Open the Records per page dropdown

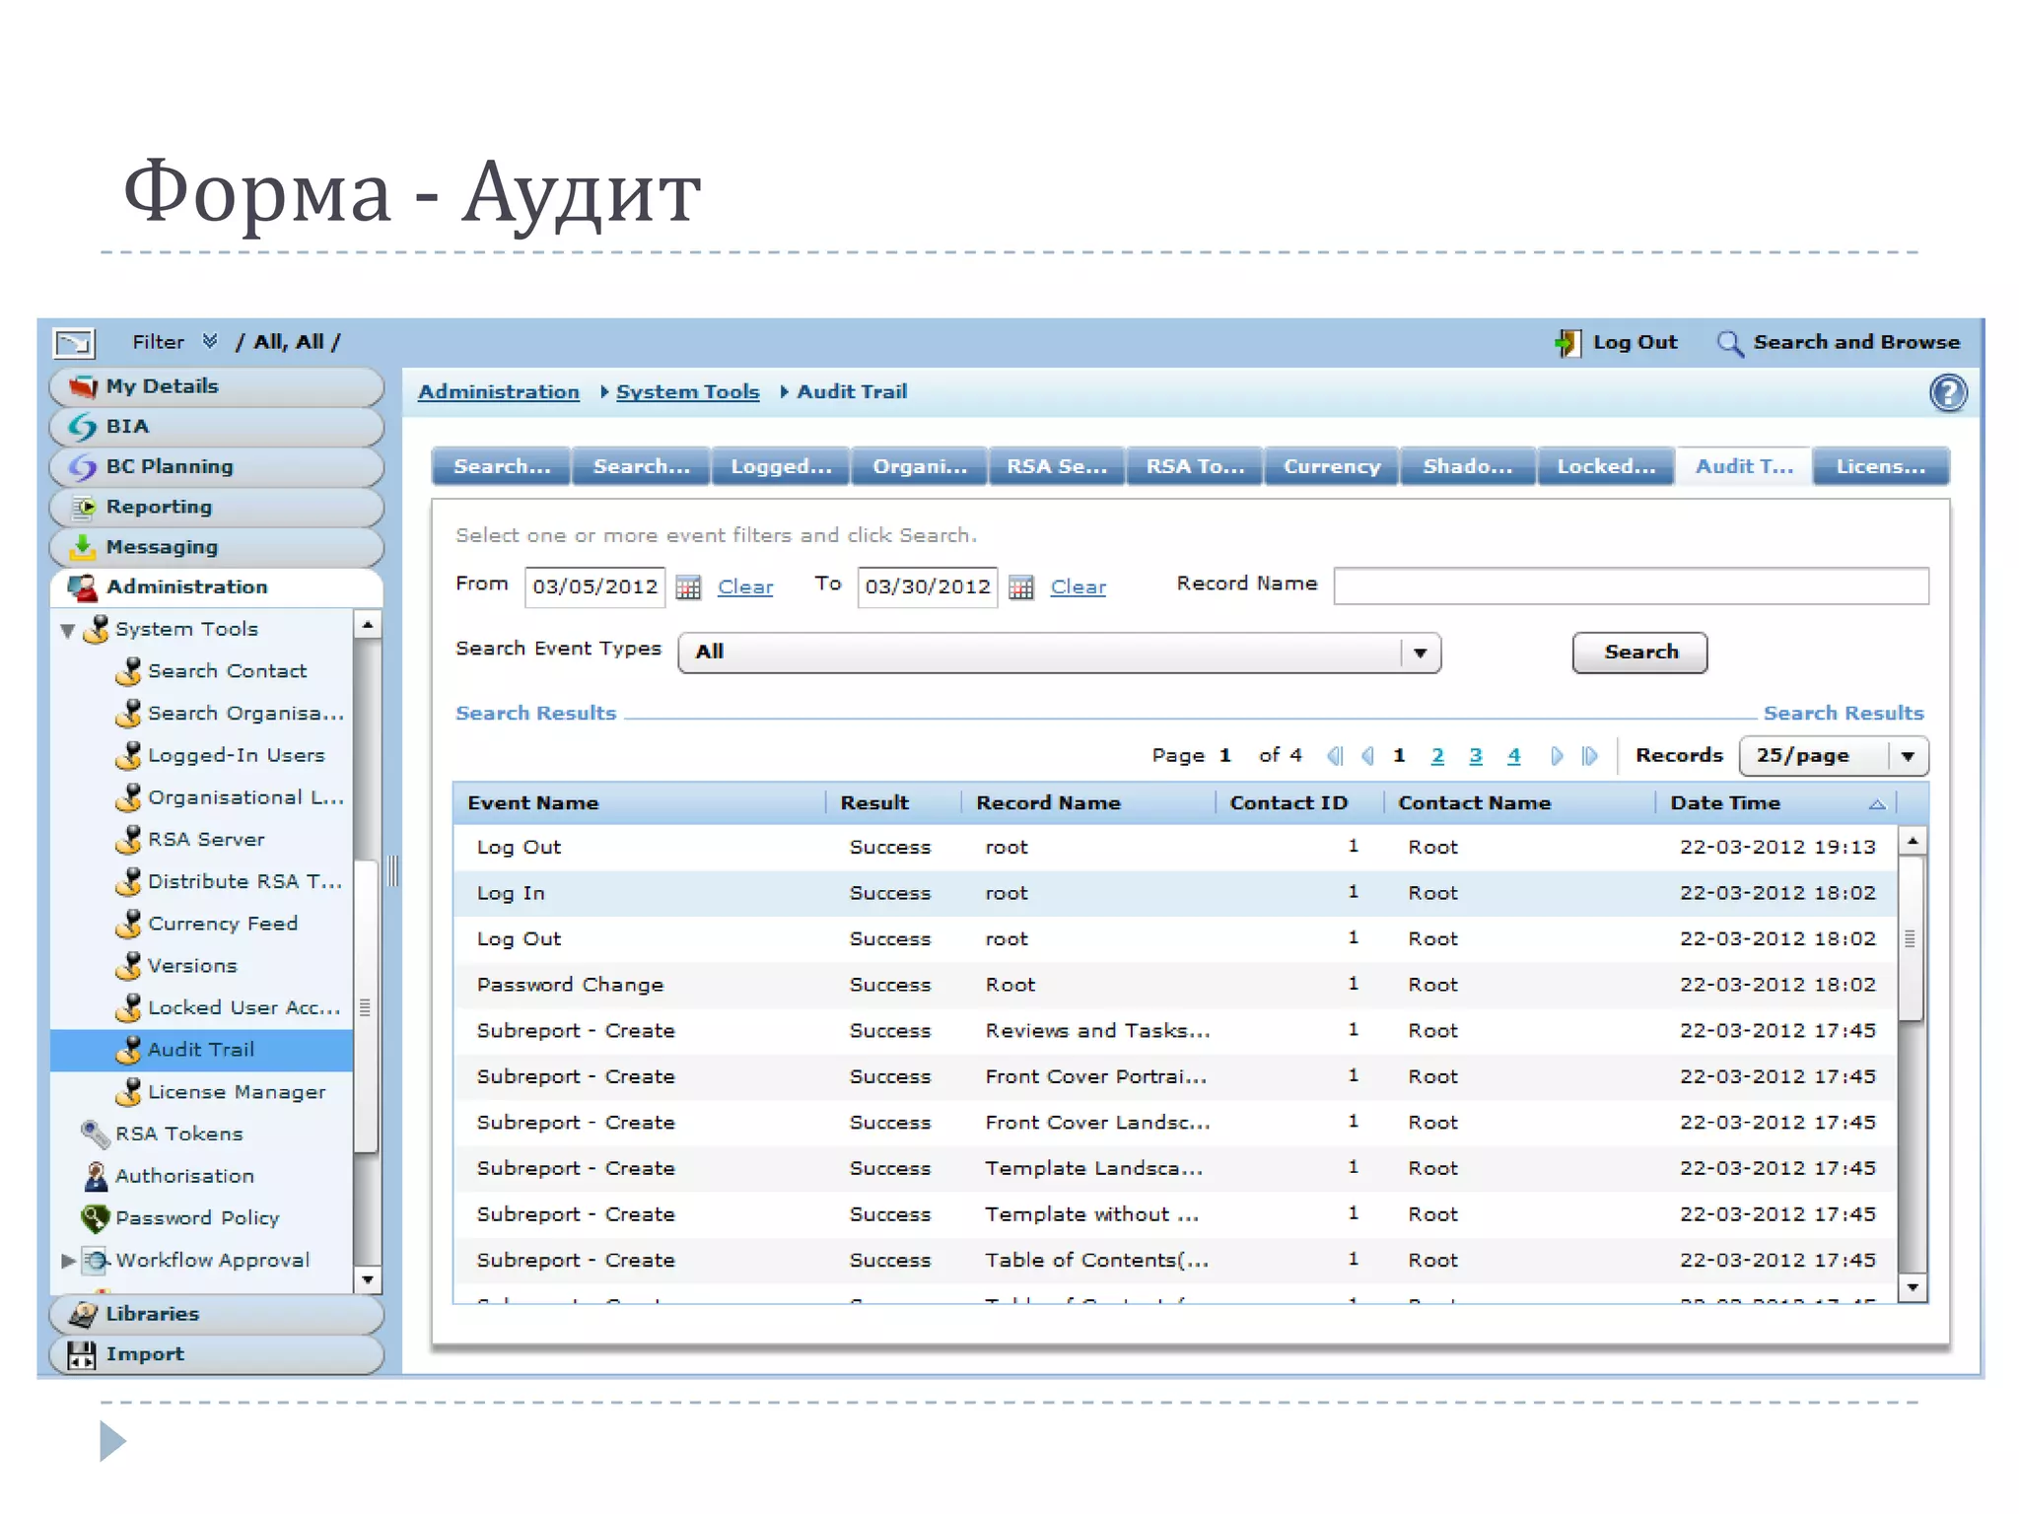click(x=1908, y=756)
